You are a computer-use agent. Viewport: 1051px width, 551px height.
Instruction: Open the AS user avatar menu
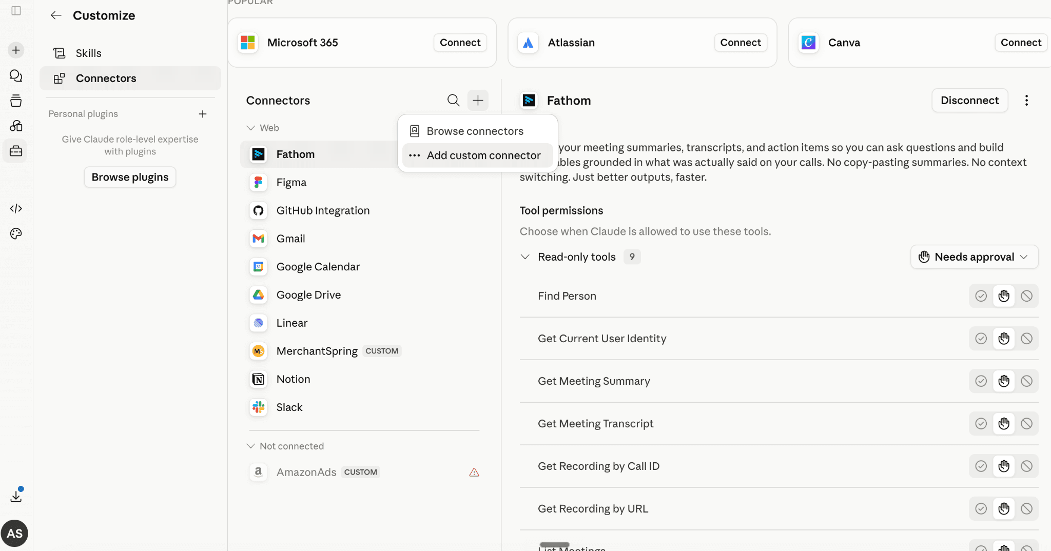click(x=14, y=534)
